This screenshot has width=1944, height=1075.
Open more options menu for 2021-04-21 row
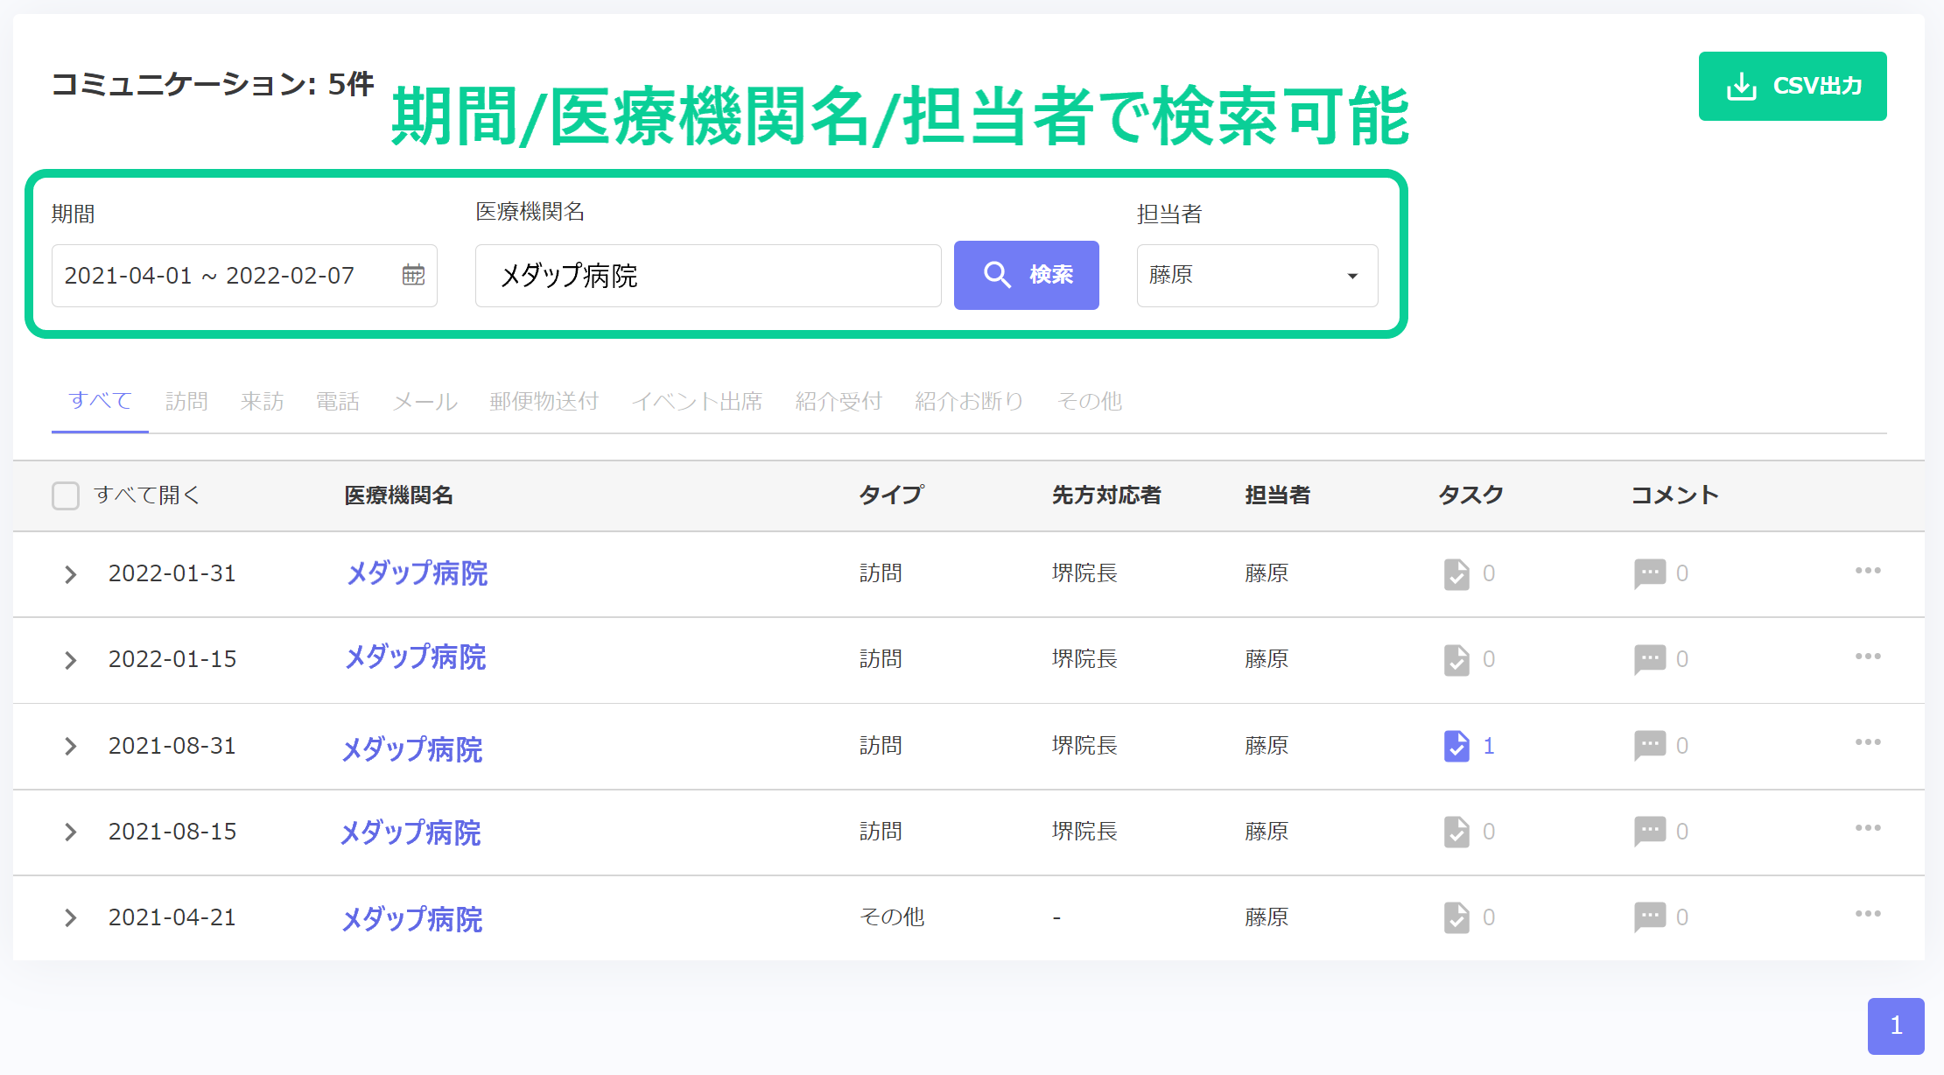pos(1868,914)
